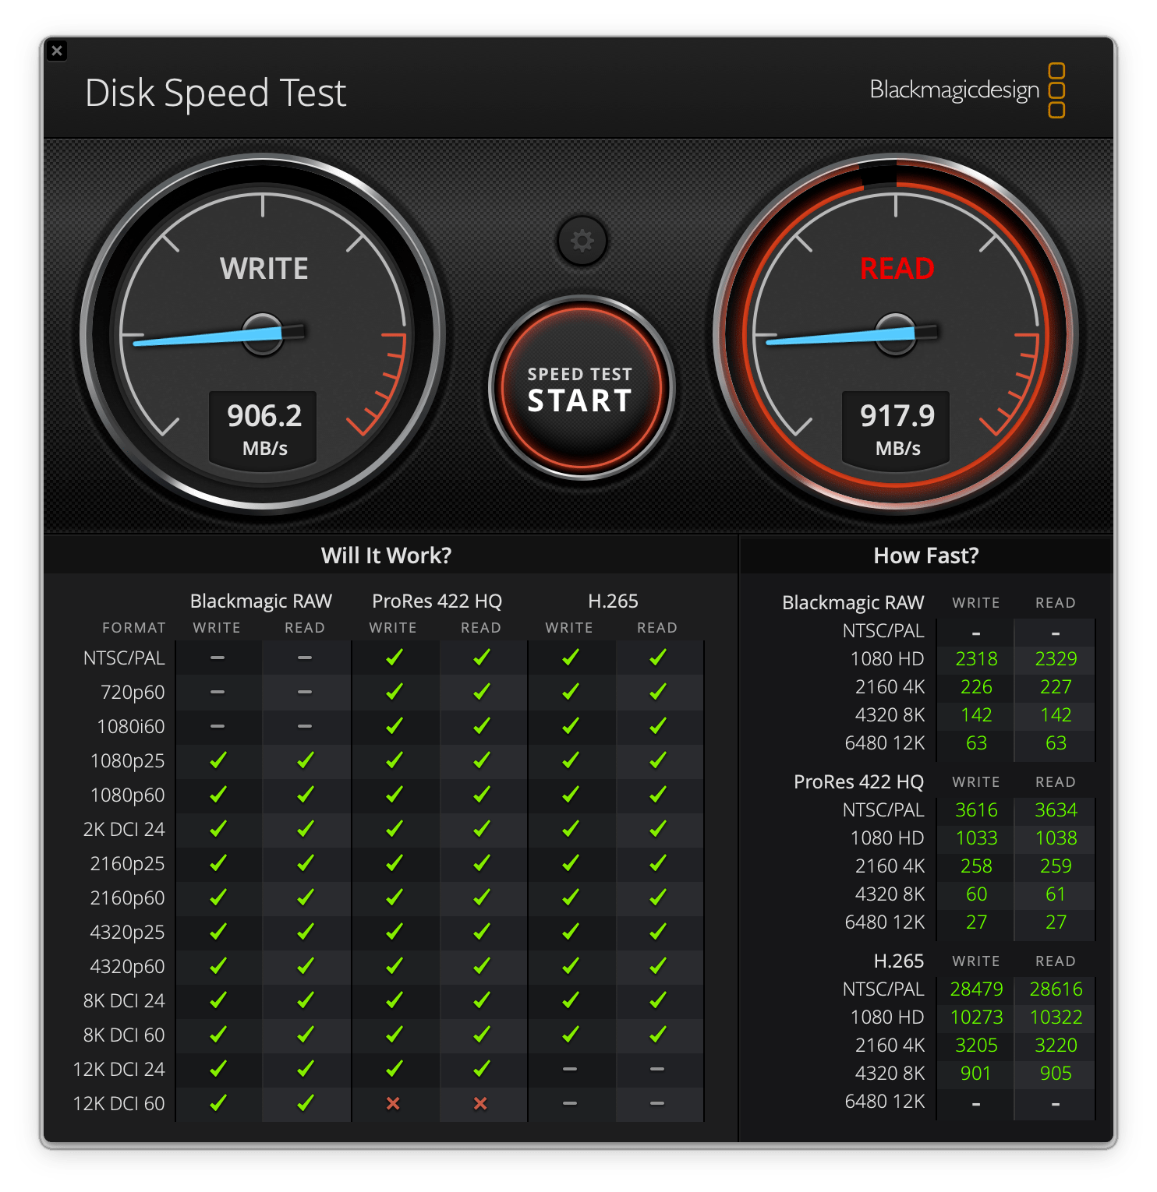Click Blackmagic RAW 1080 HD read value 2329
Screen dimensions: 1157x1192
coord(1056,658)
